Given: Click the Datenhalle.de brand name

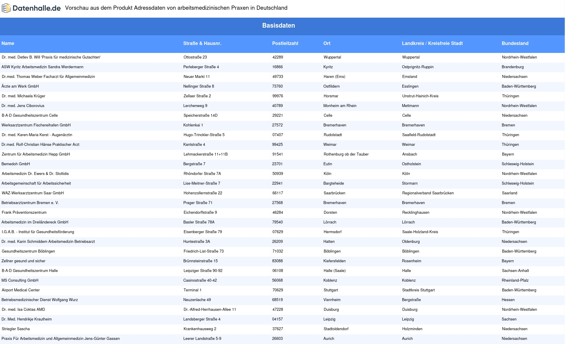Looking at the screenshot, I should tap(37, 8).
